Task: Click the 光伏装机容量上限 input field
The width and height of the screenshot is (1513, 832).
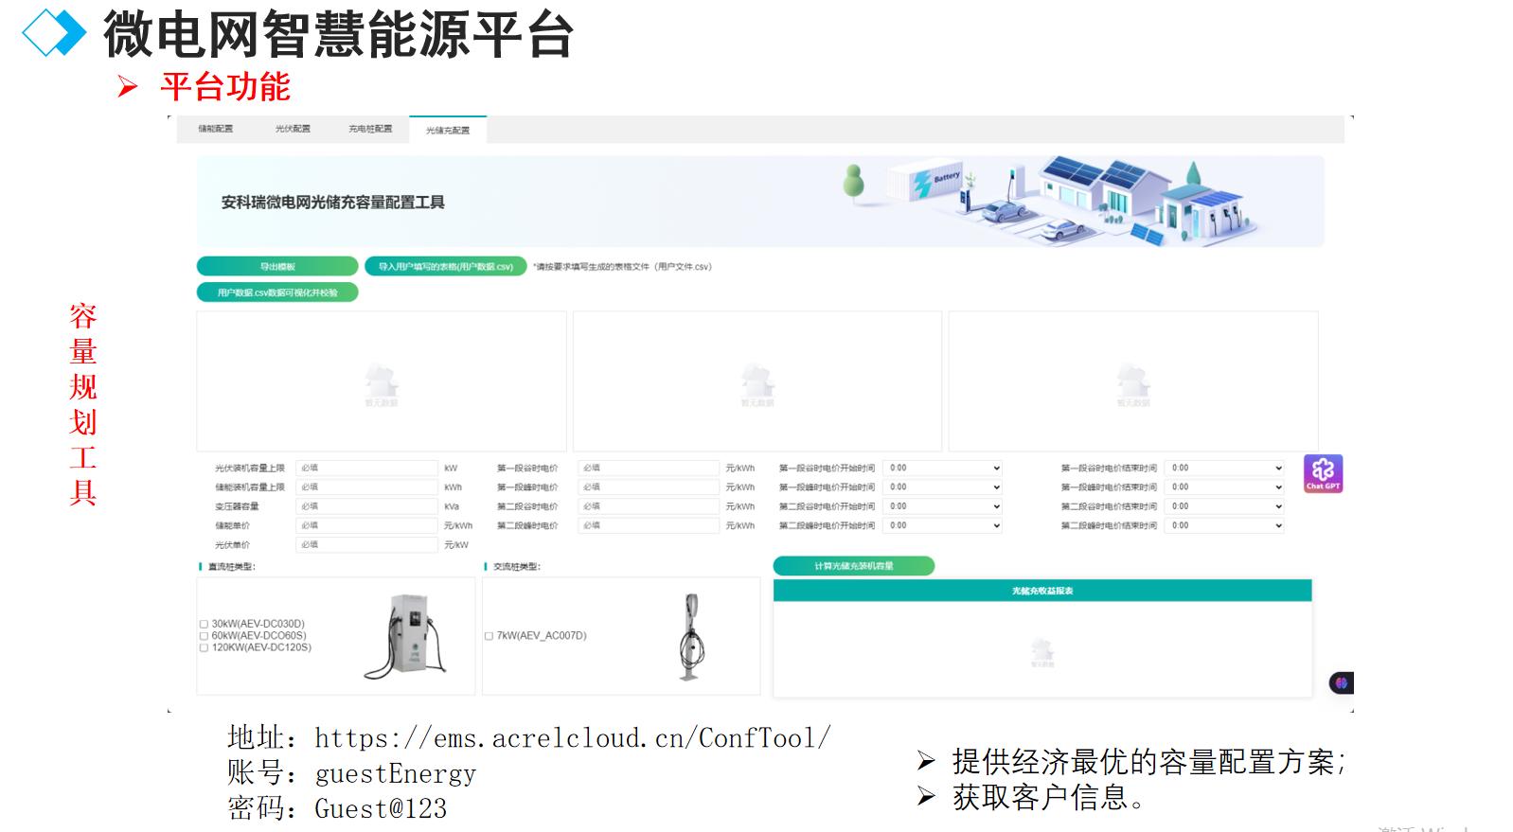Action: (x=367, y=468)
